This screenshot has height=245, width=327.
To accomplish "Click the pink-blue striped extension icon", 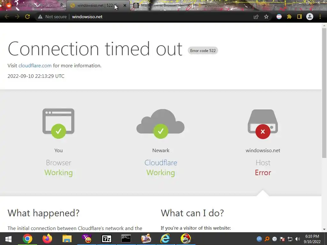I will pyautogui.click(x=279, y=17).
